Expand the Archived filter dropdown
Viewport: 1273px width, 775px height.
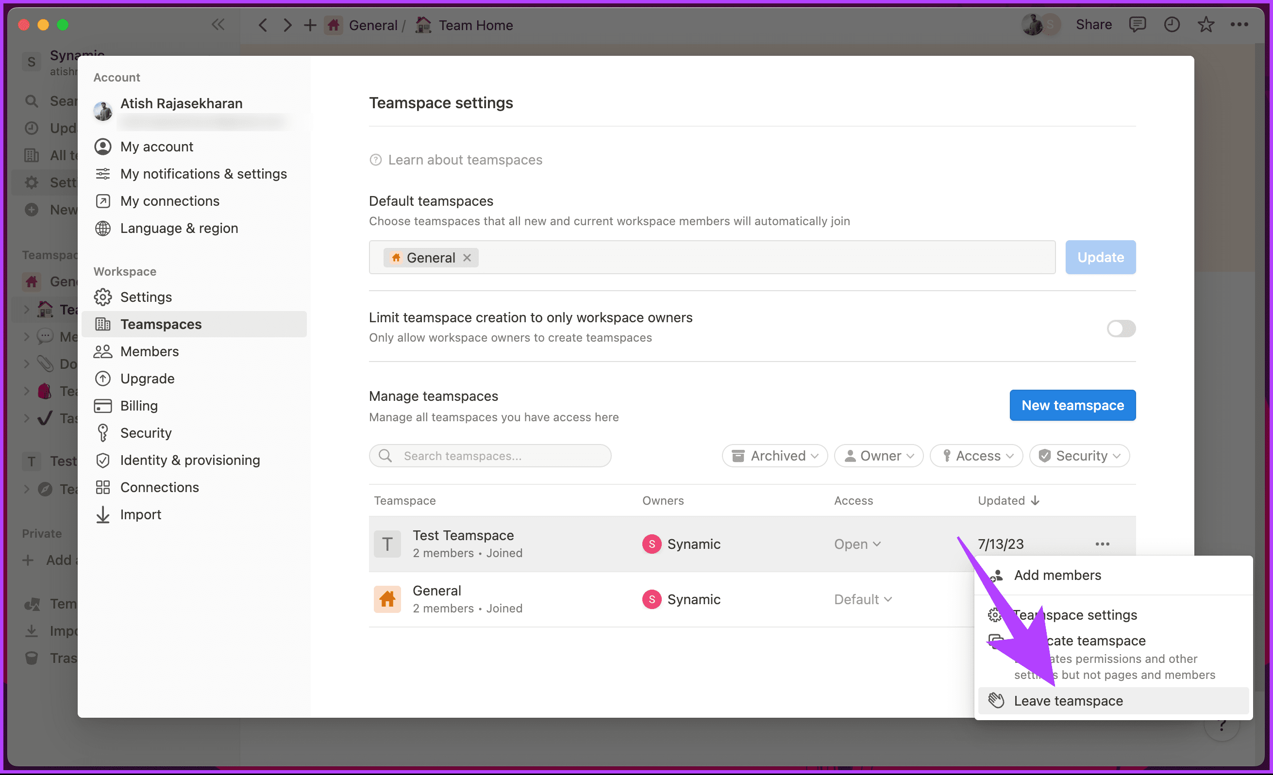click(774, 455)
